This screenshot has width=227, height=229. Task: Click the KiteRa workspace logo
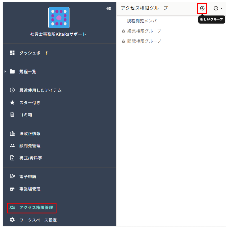tap(59, 18)
